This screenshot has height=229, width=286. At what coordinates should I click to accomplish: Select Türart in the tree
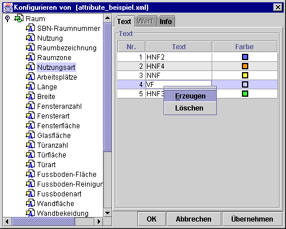(46, 164)
